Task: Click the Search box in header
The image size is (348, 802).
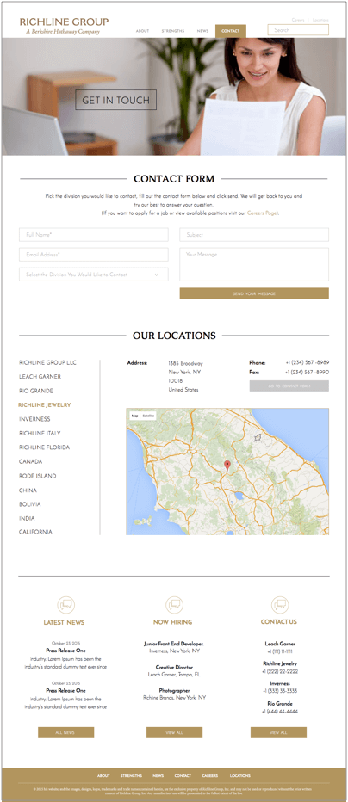Action: [298, 30]
